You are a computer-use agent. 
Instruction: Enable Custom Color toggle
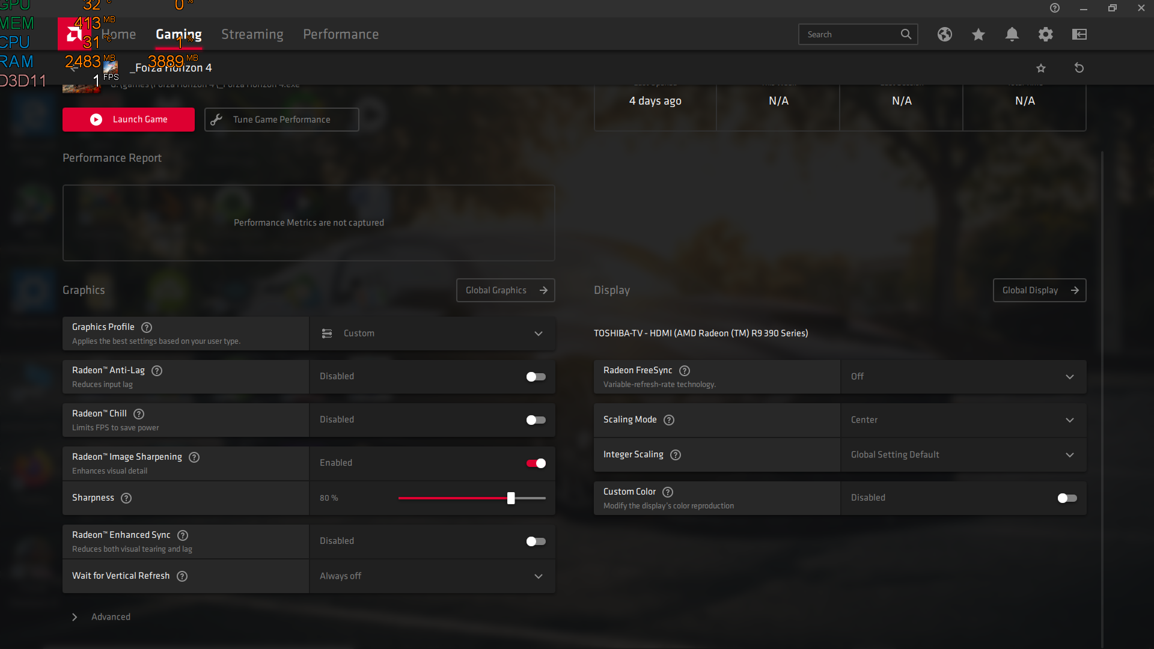click(x=1067, y=498)
